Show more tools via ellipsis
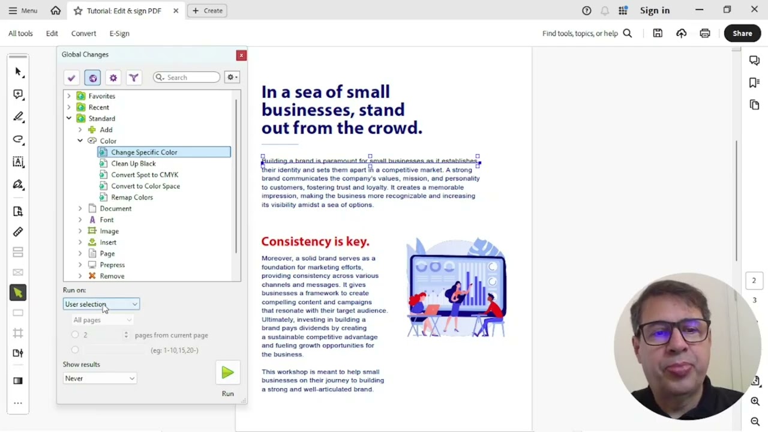Screen dimensions: 768x432 [18, 403]
